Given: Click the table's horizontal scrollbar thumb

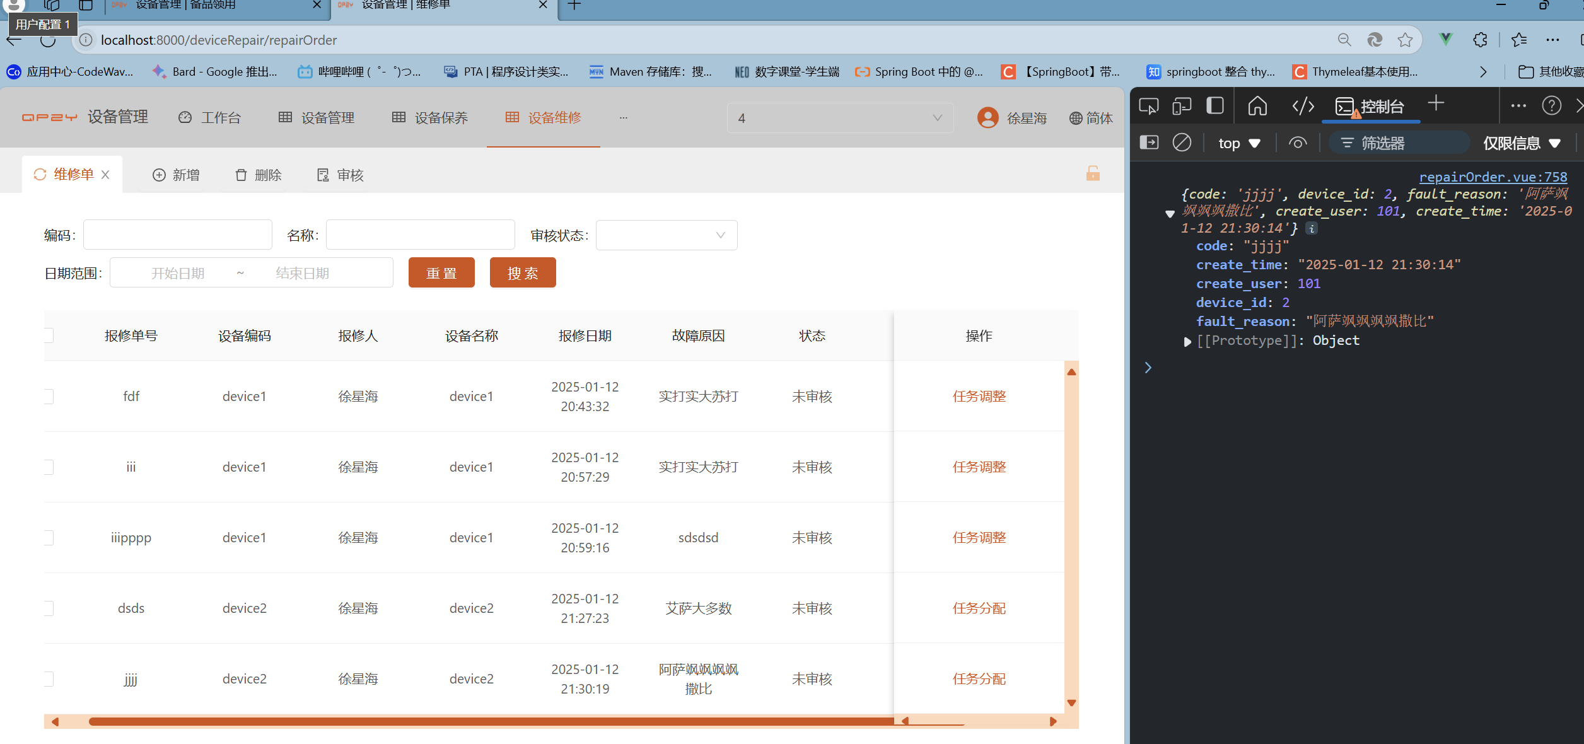Looking at the screenshot, I should click(492, 721).
